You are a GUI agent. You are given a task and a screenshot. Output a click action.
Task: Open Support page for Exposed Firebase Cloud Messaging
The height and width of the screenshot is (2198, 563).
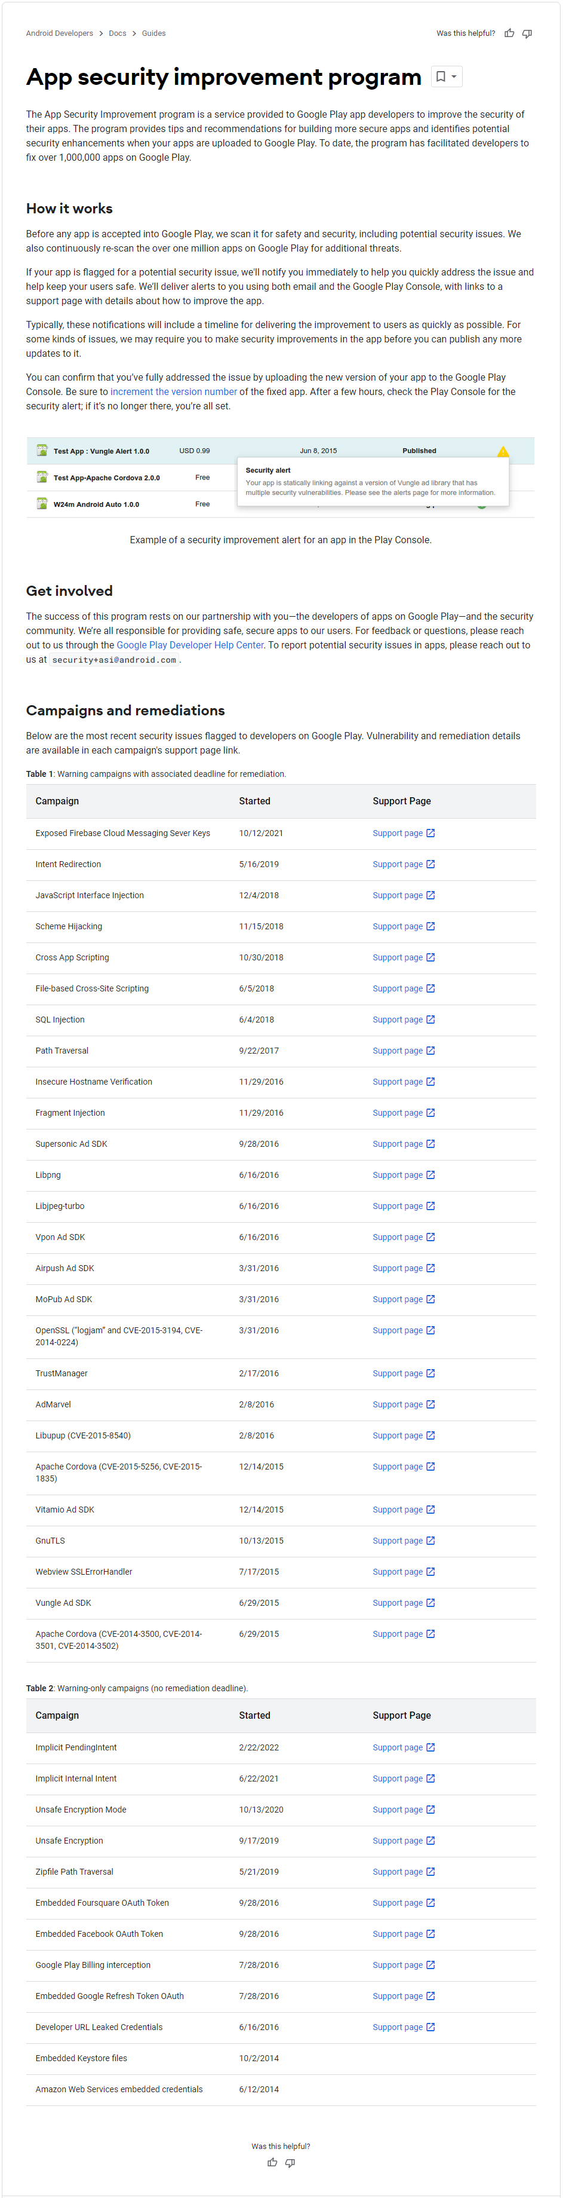pyautogui.click(x=404, y=833)
